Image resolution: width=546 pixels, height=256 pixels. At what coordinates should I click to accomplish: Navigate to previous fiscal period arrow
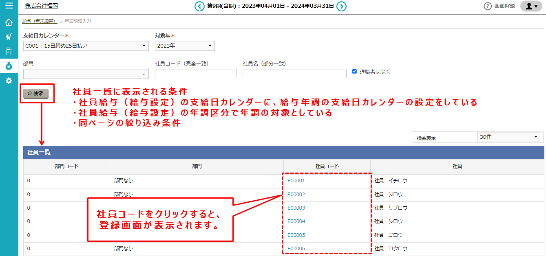[199, 7]
